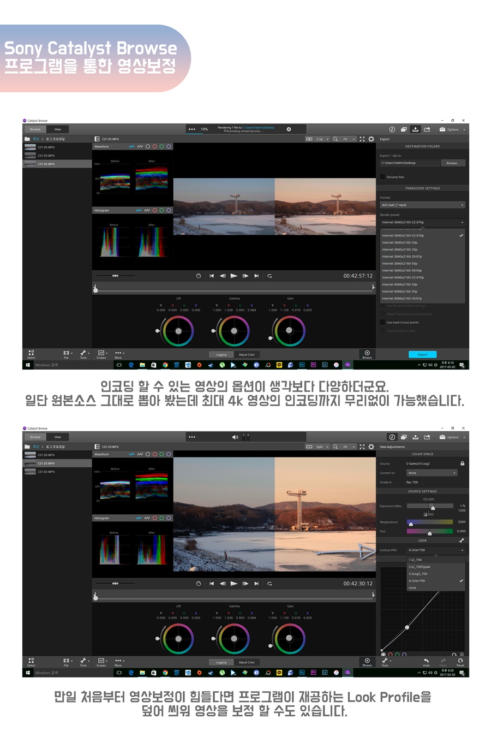
Task: Click the Copy clips icon in Export window toolbar
Action: [404, 129]
